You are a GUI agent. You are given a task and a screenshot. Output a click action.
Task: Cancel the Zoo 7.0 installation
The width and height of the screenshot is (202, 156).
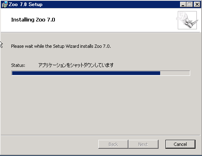tap(180, 144)
